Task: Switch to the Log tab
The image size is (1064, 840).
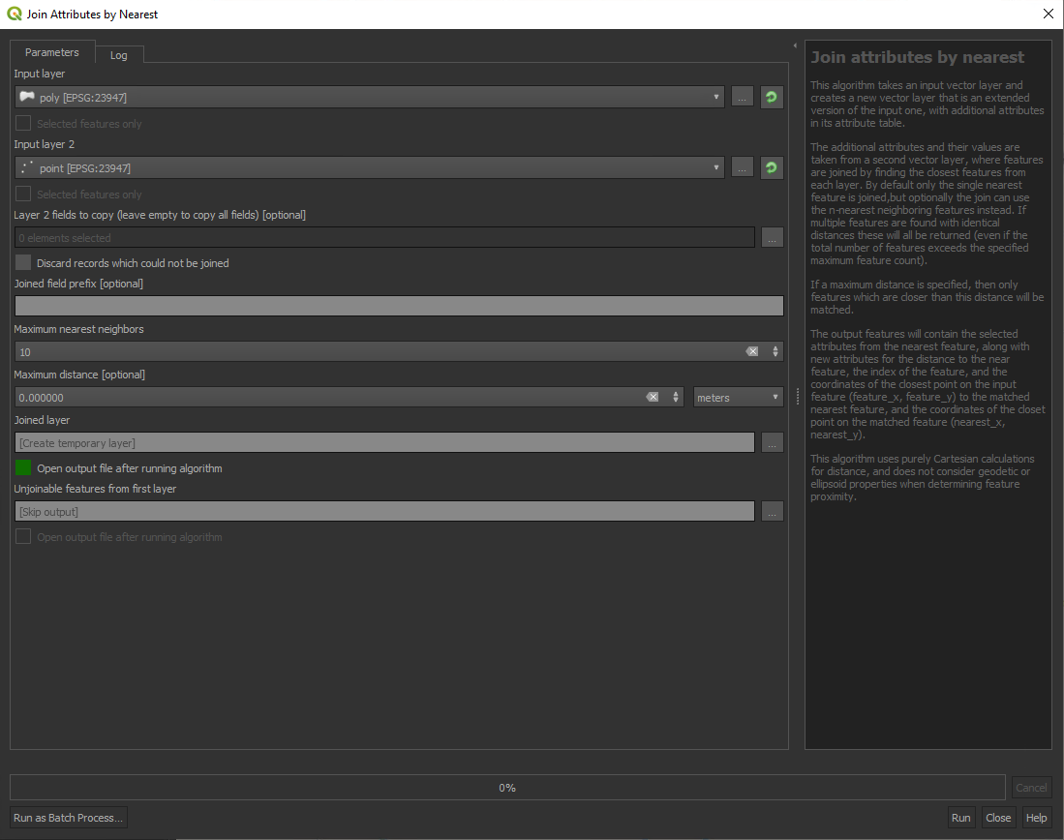Action: (x=119, y=55)
